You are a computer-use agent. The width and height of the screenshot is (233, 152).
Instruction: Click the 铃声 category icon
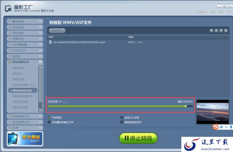point(10,128)
